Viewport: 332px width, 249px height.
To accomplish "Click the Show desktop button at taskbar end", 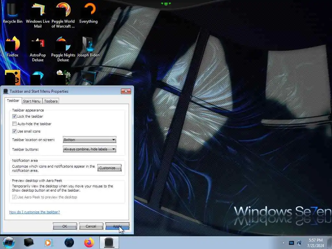I will click(x=330, y=243).
